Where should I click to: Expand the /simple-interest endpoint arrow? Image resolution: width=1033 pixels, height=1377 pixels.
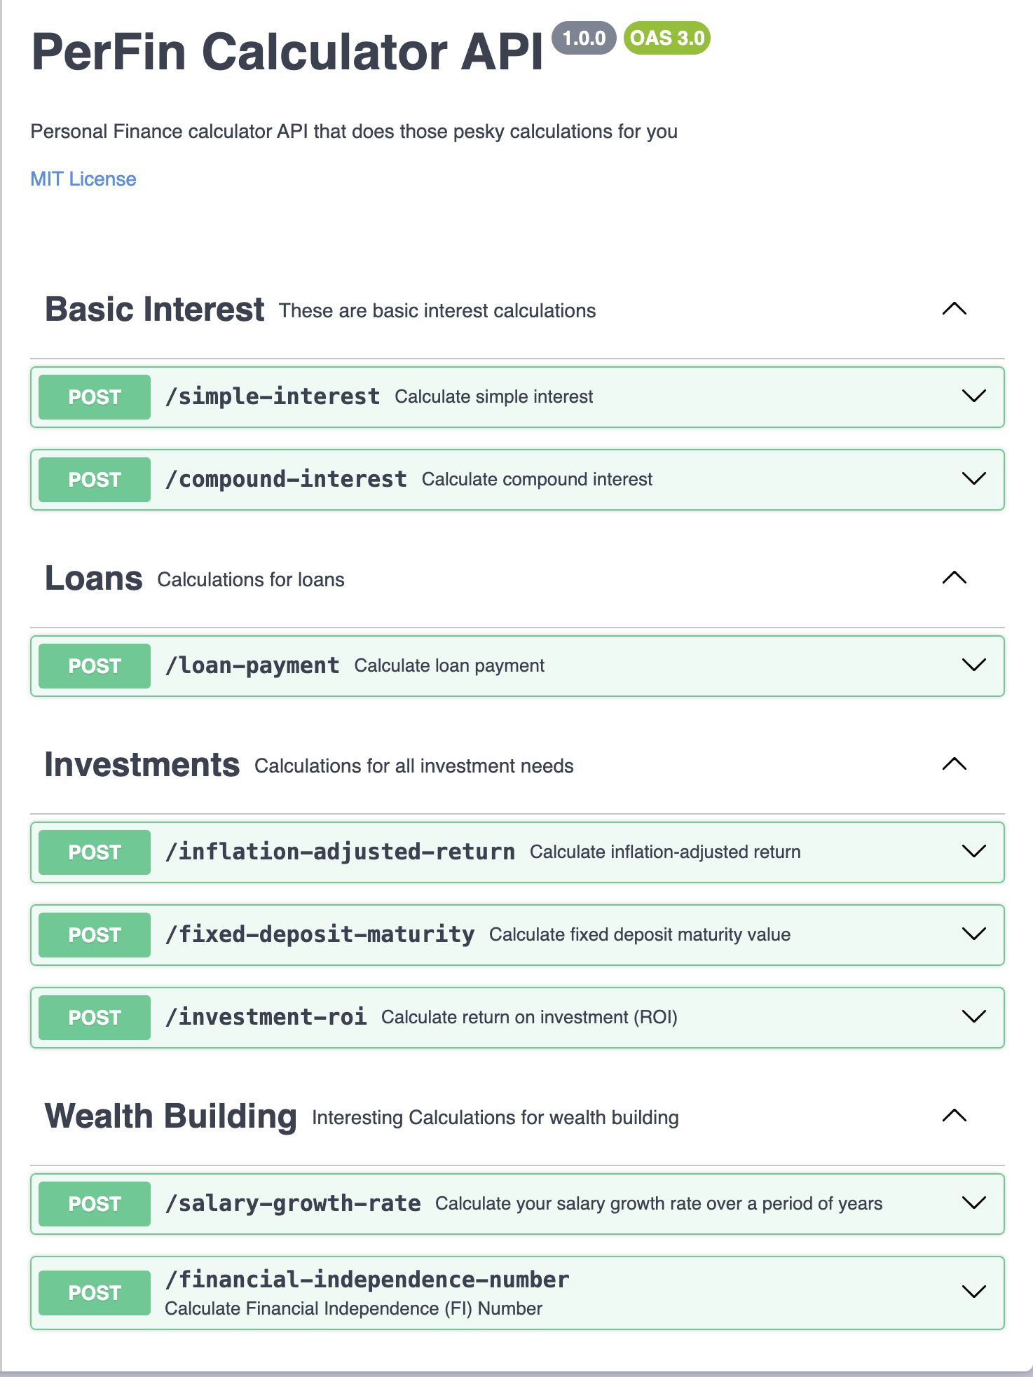click(973, 396)
